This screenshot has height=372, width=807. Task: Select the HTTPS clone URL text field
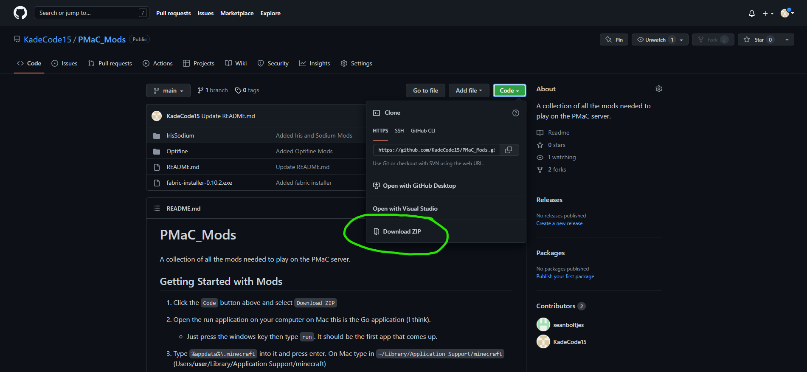coord(436,150)
